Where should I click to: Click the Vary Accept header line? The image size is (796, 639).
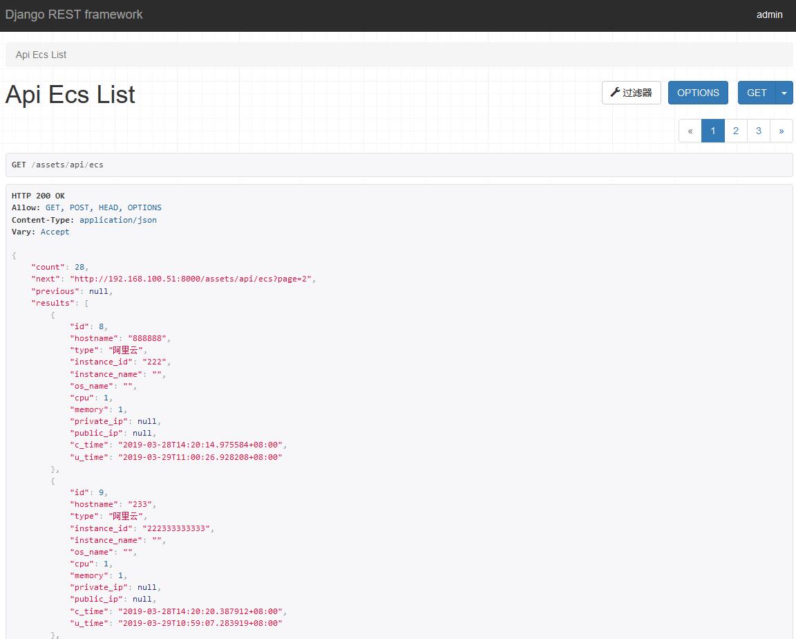coord(40,232)
